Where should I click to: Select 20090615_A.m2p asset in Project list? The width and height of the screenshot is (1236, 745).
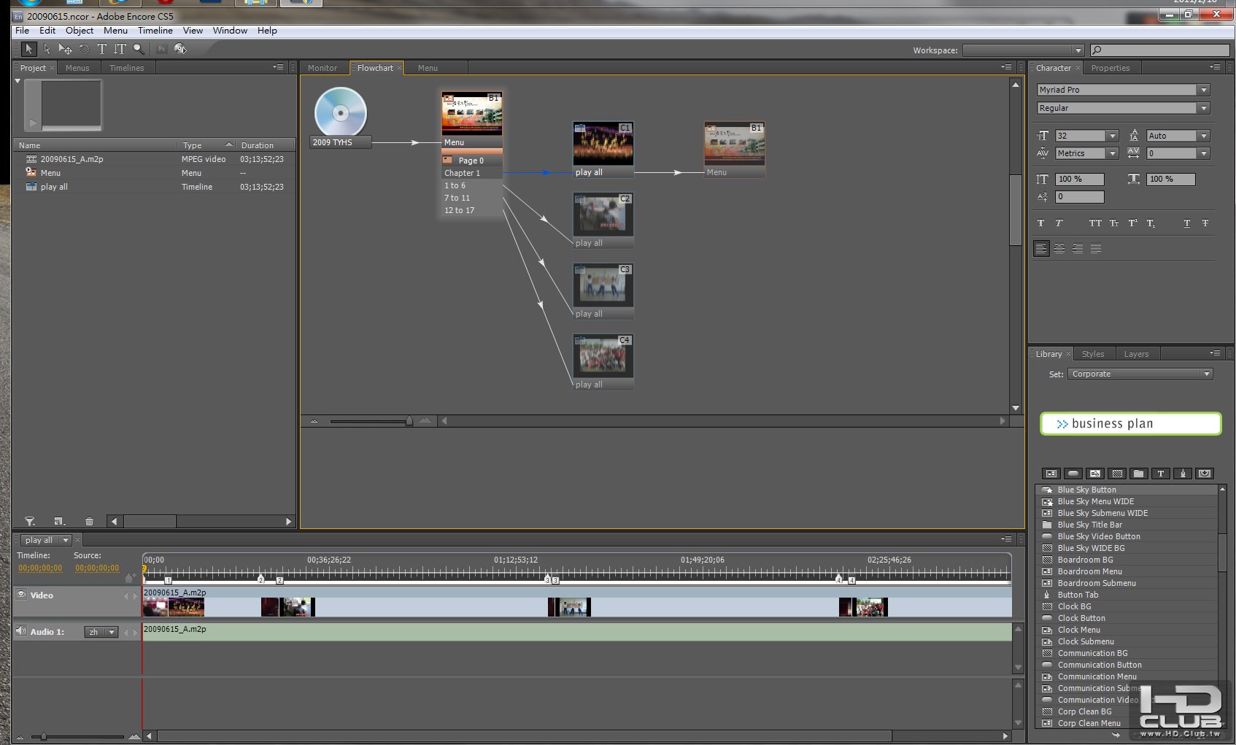coord(72,159)
